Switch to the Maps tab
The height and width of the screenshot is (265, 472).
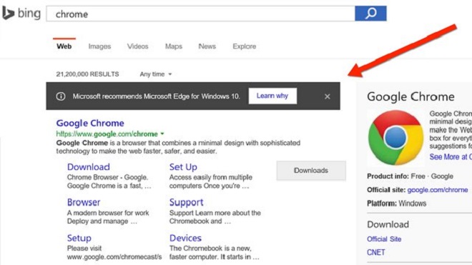coord(174,46)
